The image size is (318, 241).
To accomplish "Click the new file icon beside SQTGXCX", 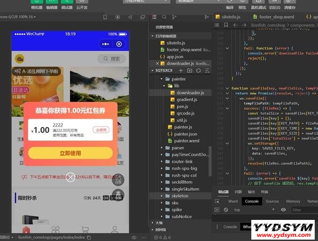I will coord(181,70).
